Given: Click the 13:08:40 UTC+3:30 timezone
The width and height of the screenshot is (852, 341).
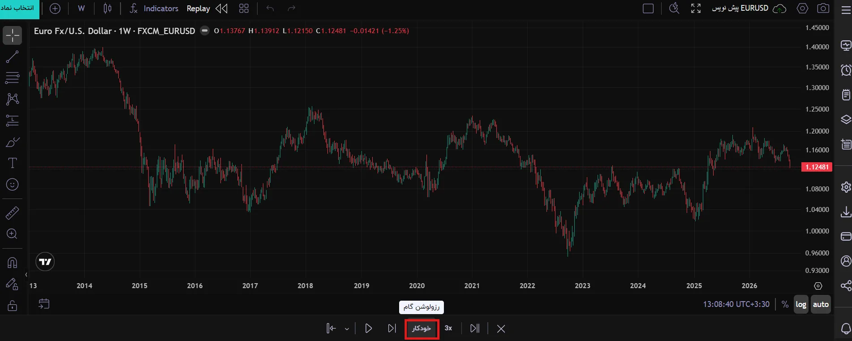Looking at the screenshot, I should (x=736, y=304).
